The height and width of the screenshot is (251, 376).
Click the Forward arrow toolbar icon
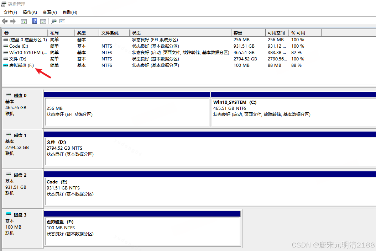tap(13, 21)
